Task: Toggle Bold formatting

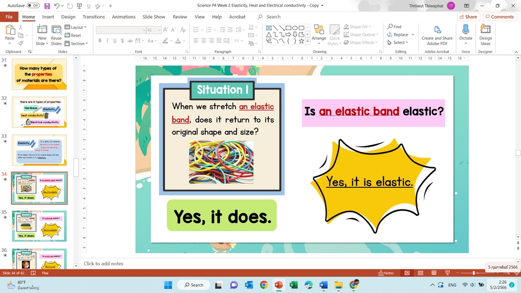Action: pos(100,41)
